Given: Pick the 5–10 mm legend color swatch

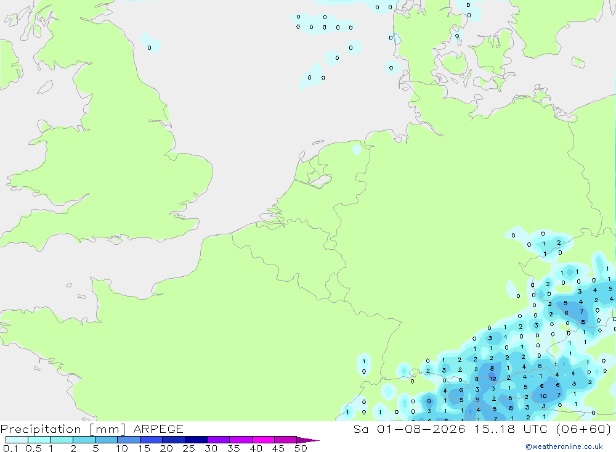Looking at the screenshot, I should pyautogui.click(x=107, y=440).
